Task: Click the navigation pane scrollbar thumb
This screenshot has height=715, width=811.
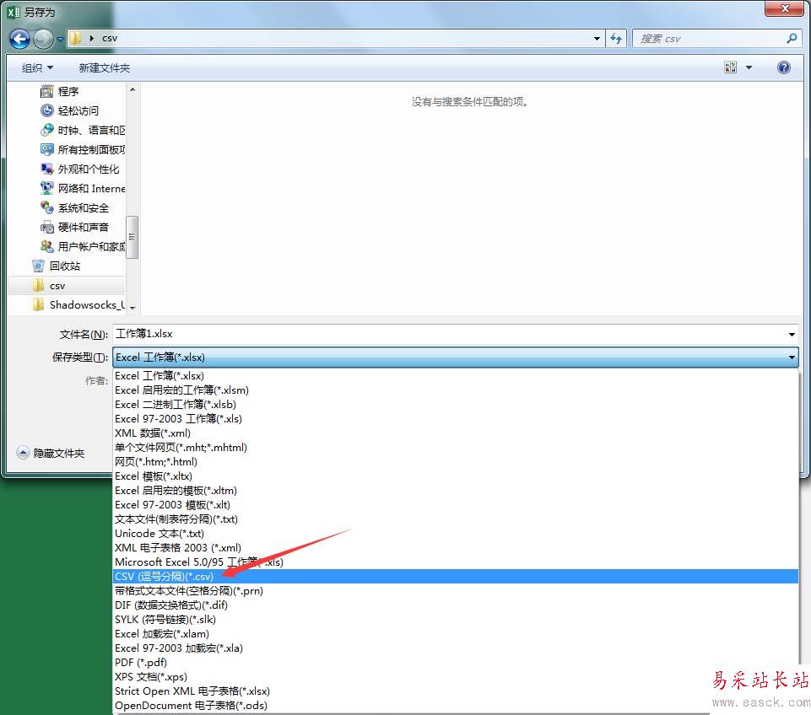Action: [x=132, y=237]
